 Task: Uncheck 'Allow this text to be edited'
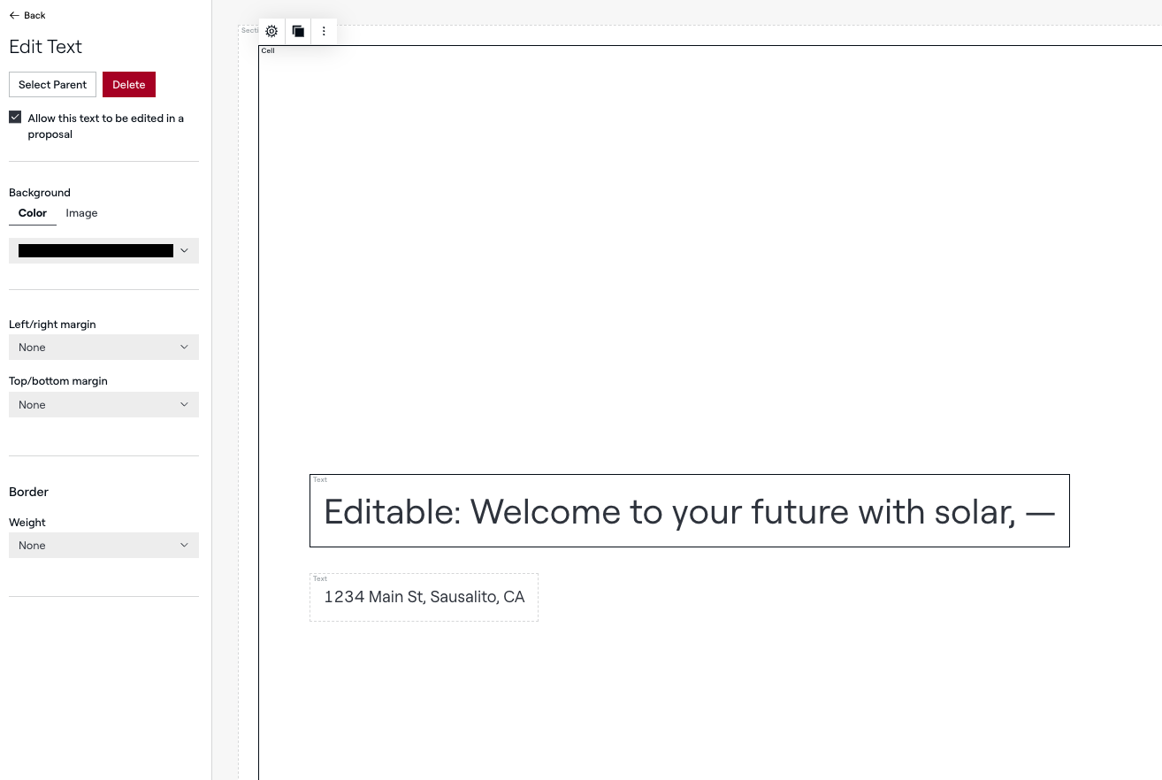[15, 118]
